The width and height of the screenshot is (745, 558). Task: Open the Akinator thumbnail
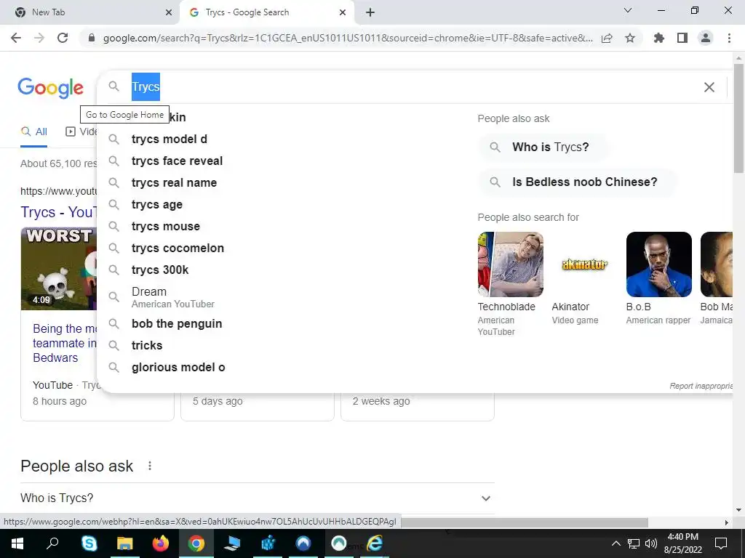point(584,264)
